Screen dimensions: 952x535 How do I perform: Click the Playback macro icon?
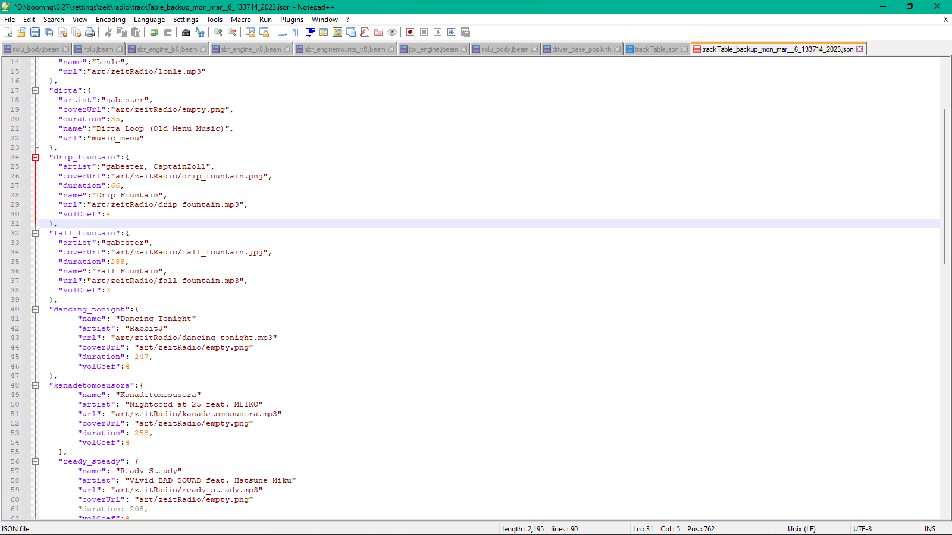click(437, 32)
